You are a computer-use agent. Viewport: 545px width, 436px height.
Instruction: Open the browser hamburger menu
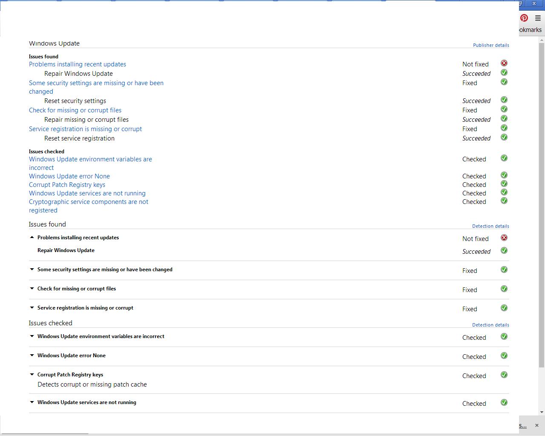pos(538,18)
